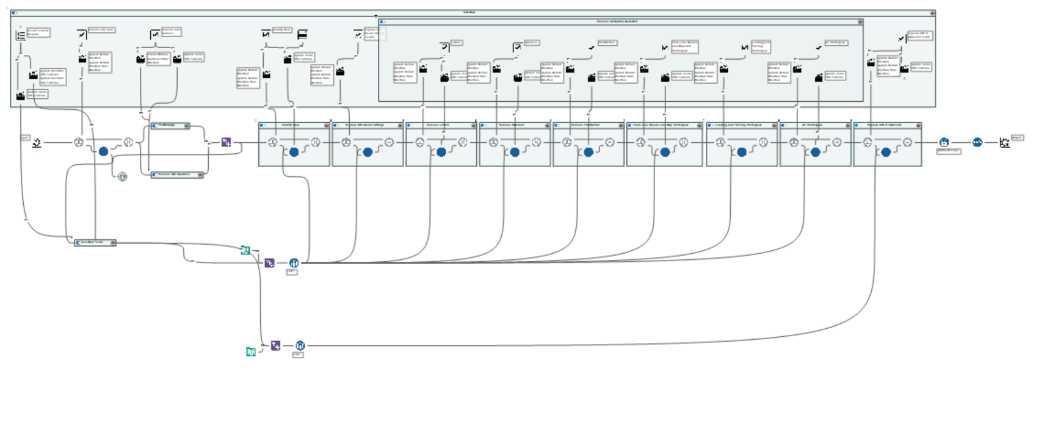This screenshot has width=1044, height=435.
Task: Expand the collapsed Fields container at lower left
Action: coord(113,243)
